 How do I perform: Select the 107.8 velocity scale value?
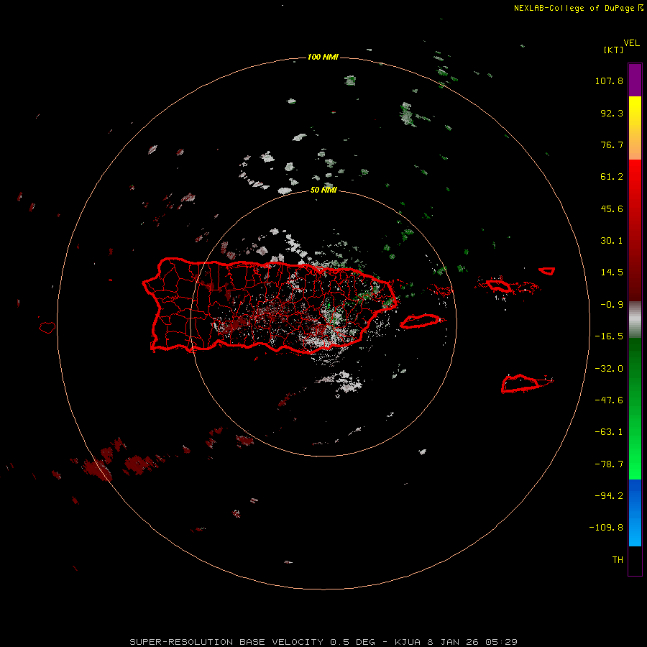(x=609, y=81)
